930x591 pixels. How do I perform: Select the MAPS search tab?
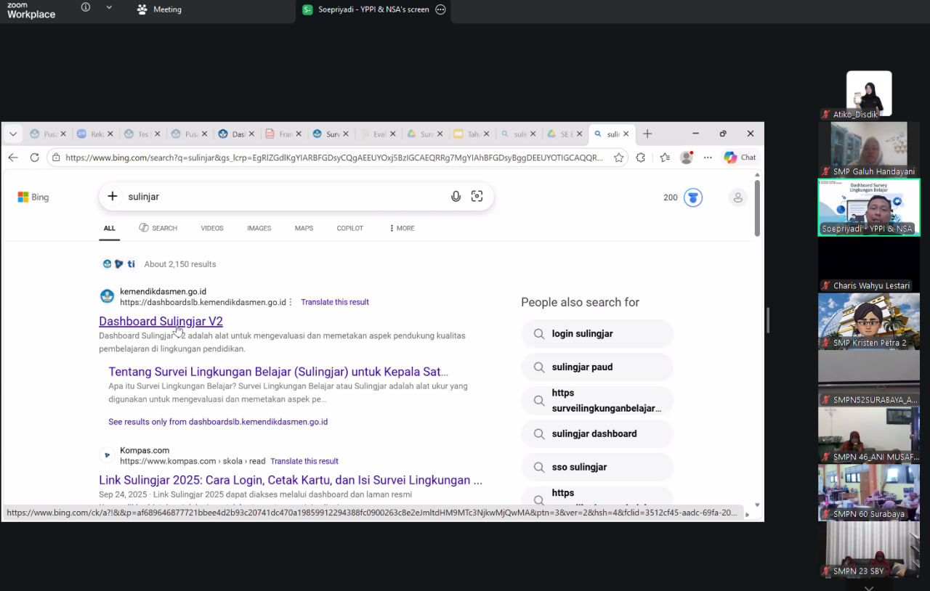(304, 228)
